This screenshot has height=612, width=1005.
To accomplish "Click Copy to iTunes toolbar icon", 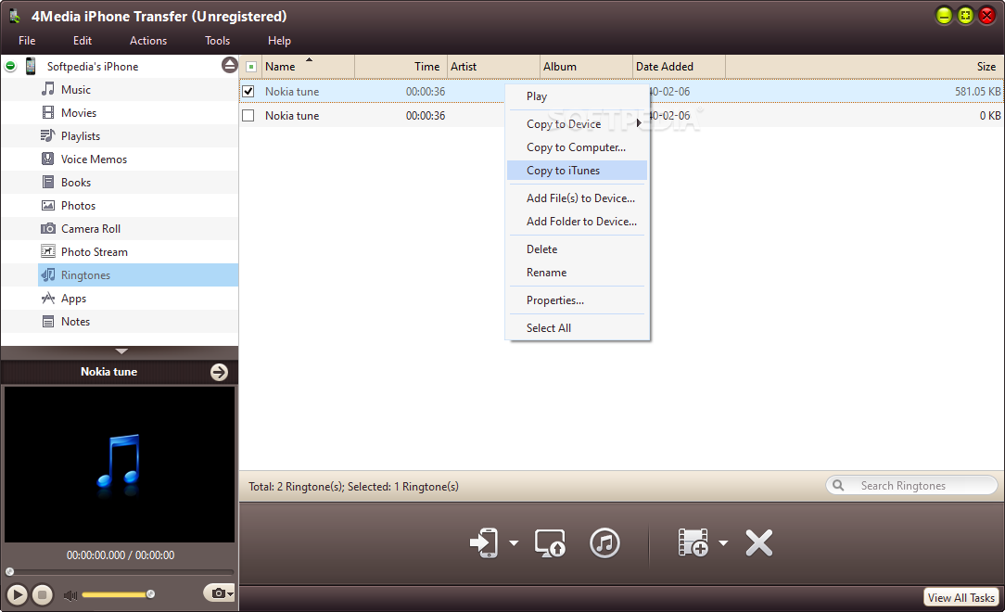I will (x=604, y=542).
